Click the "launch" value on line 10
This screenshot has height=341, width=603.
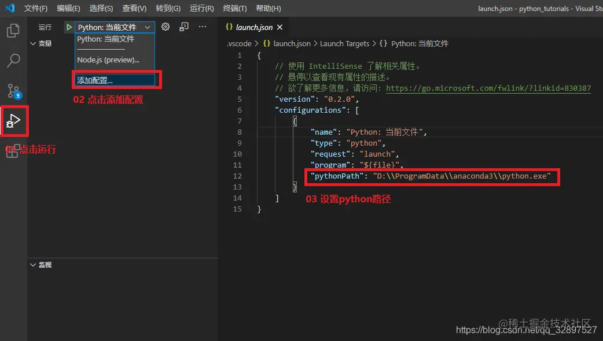(377, 154)
